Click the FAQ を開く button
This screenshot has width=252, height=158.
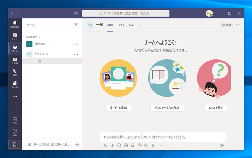point(216,108)
